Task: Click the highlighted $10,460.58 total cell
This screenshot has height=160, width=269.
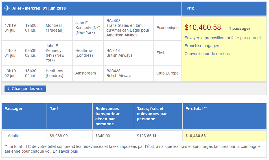Action: point(196,136)
